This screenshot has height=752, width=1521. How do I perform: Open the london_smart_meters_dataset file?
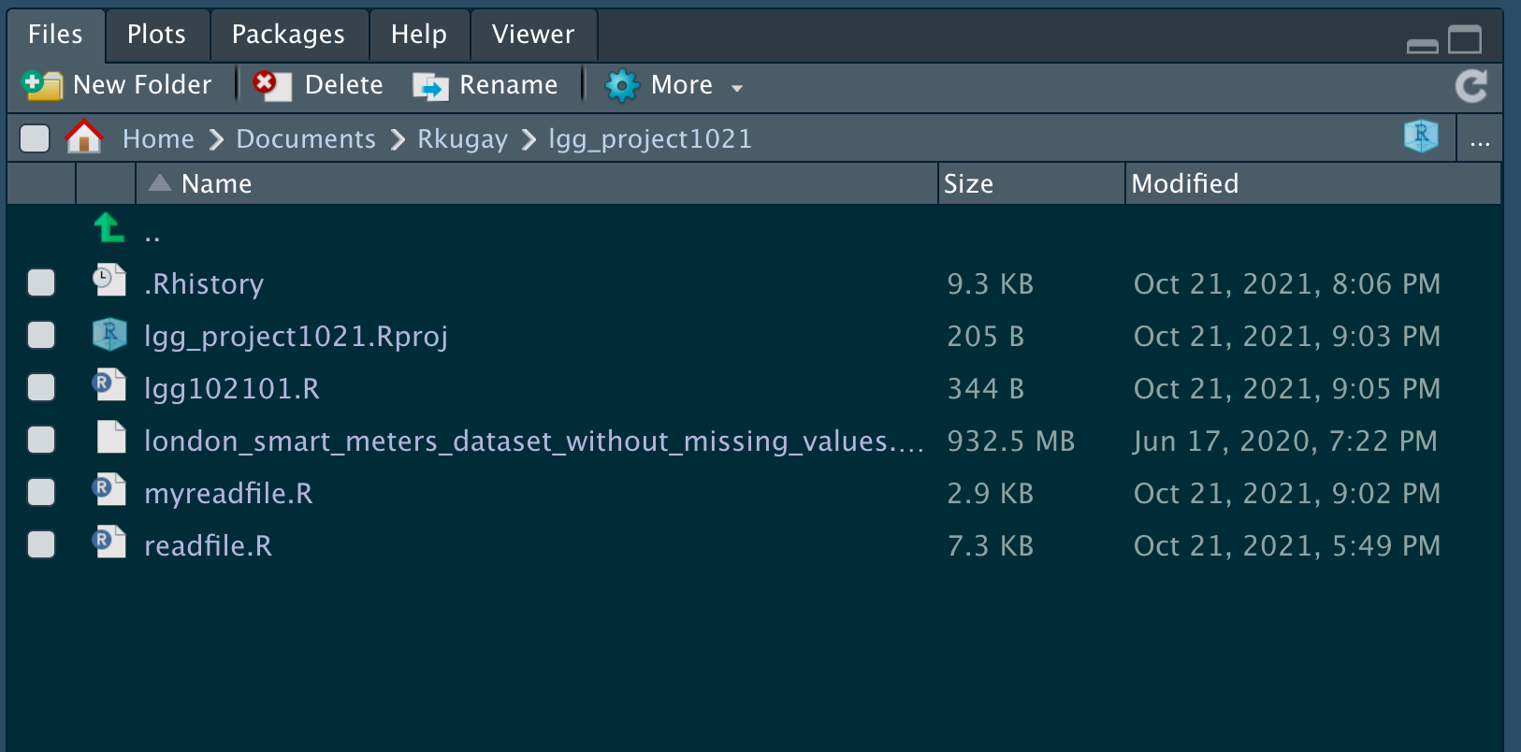(533, 441)
